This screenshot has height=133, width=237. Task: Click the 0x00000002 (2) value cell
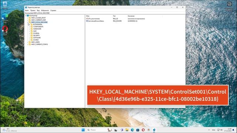pyautogui.click(x=133, y=21)
